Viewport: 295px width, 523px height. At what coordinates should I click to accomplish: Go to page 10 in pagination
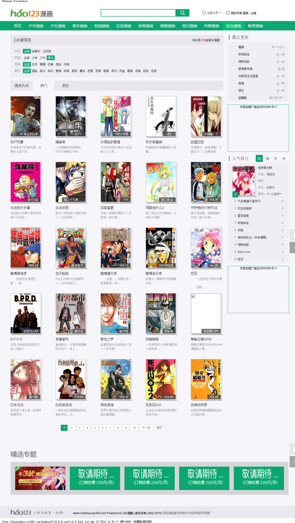click(134, 427)
